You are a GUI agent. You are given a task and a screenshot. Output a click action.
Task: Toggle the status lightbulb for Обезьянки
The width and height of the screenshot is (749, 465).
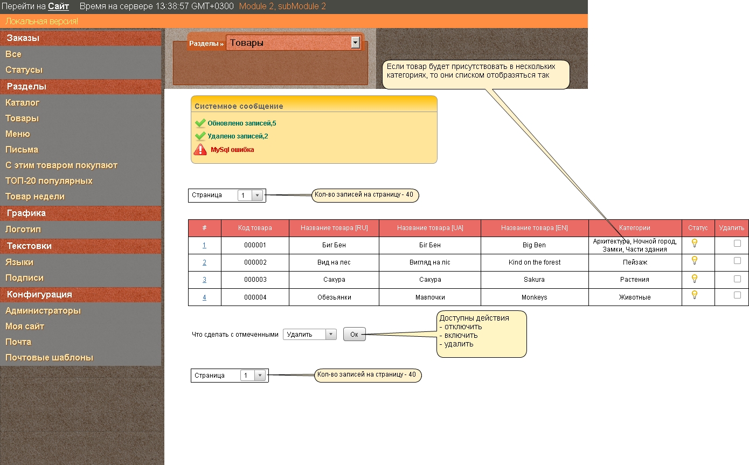coord(695,295)
